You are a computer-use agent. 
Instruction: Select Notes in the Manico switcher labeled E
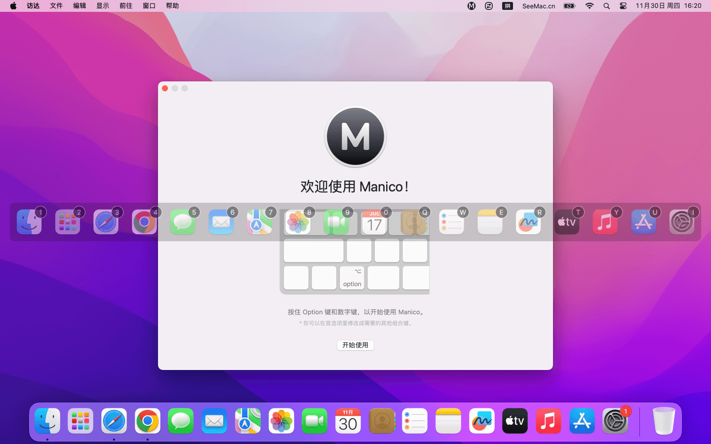click(x=490, y=222)
